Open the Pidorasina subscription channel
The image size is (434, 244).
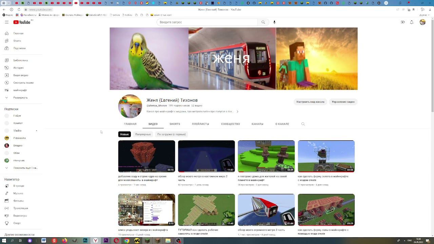[x=21, y=138]
